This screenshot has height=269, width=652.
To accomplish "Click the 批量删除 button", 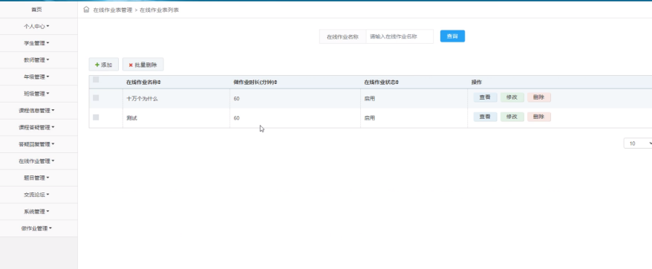I will coord(143,65).
